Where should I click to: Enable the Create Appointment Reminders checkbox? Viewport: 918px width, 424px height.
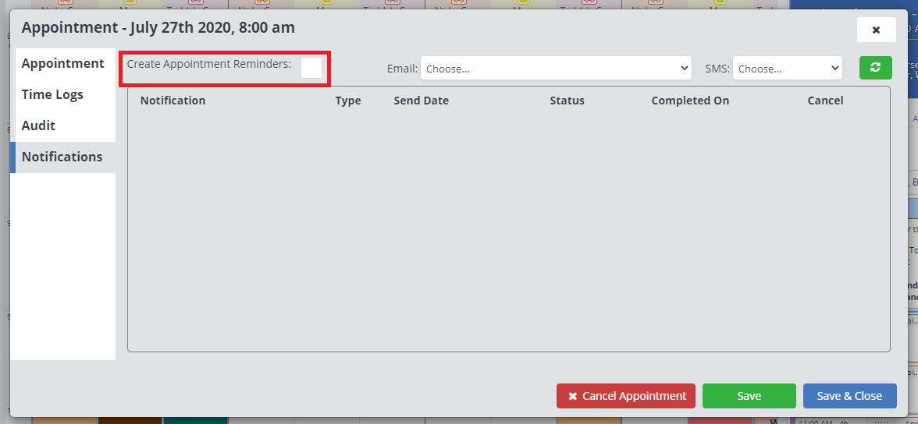click(311, 68)
